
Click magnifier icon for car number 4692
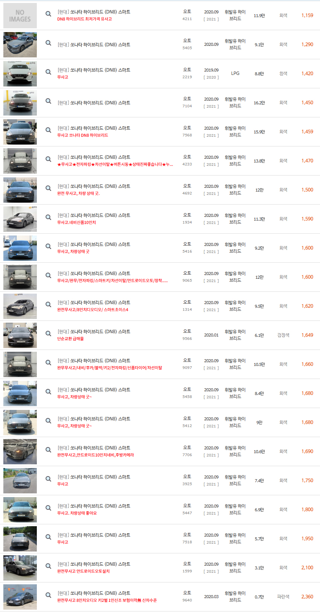point(48,188)
